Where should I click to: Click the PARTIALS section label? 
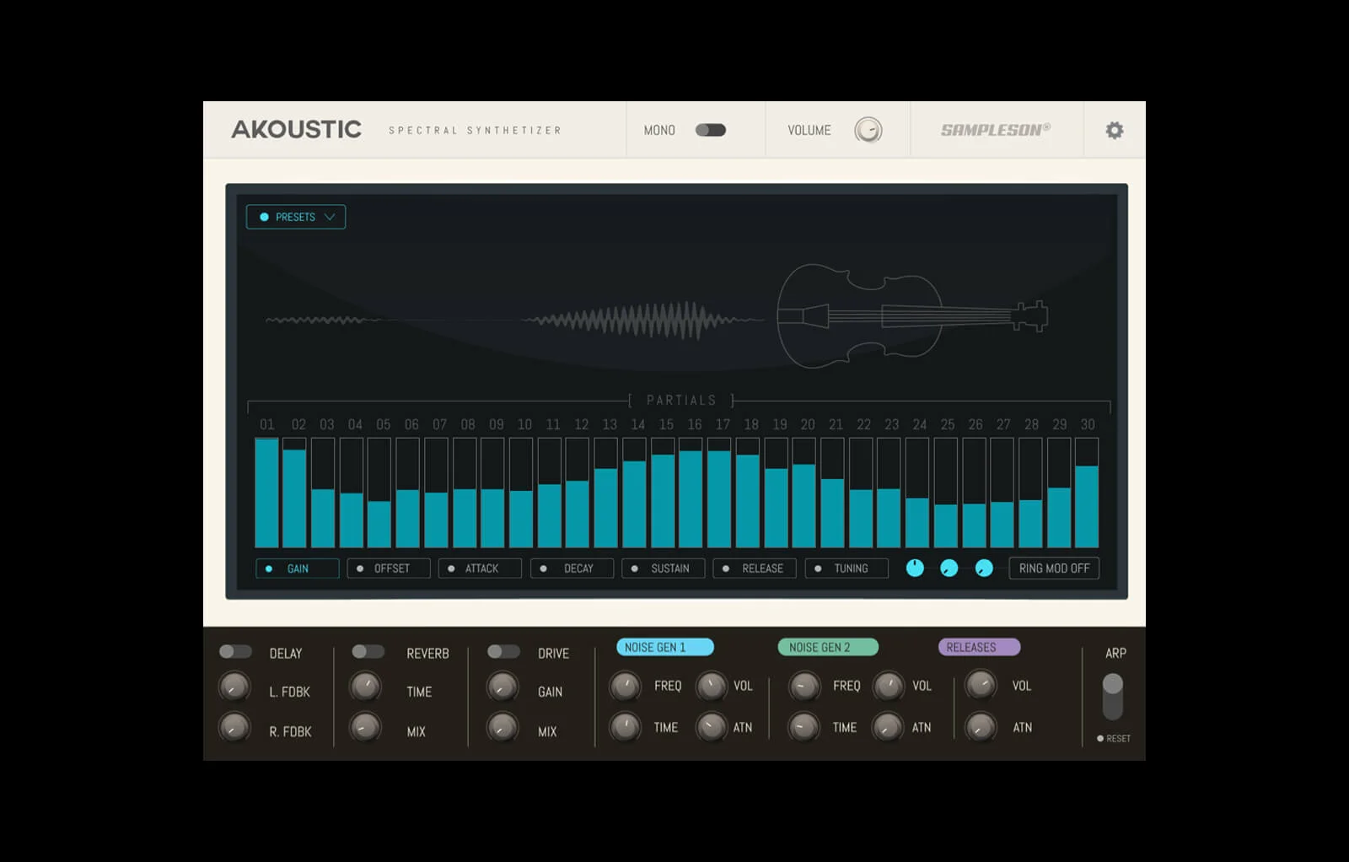681,400
